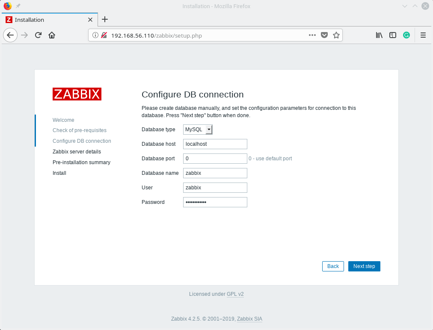Select Configure DB connection sidebar step

[82, 141]
